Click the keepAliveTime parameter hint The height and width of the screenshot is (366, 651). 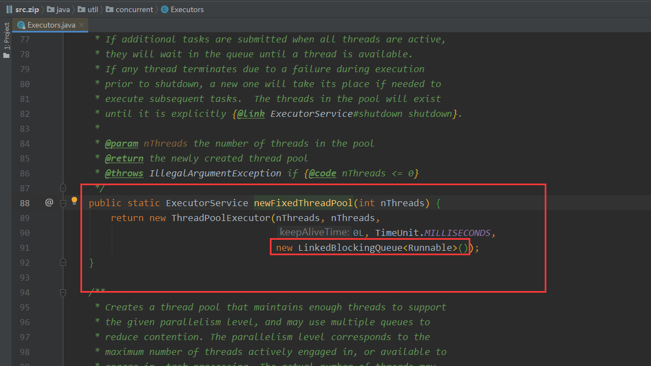(314, 233)
